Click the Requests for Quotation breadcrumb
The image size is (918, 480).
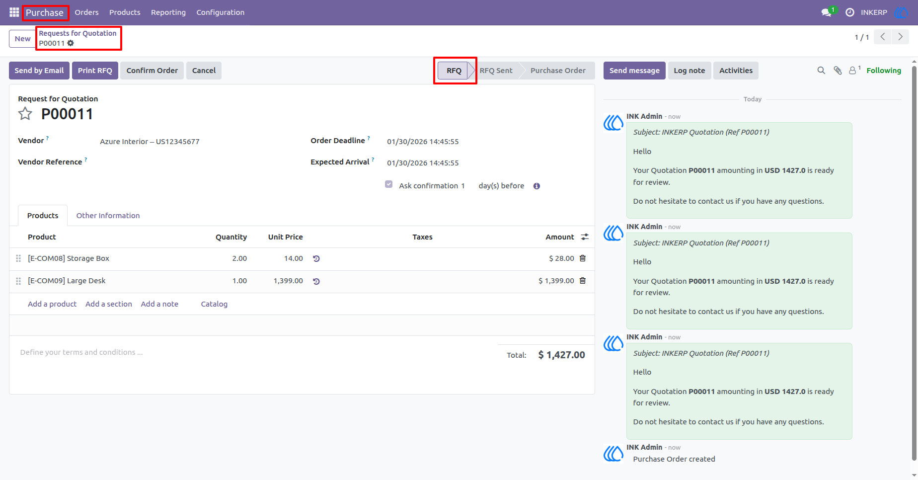point(77,33)
